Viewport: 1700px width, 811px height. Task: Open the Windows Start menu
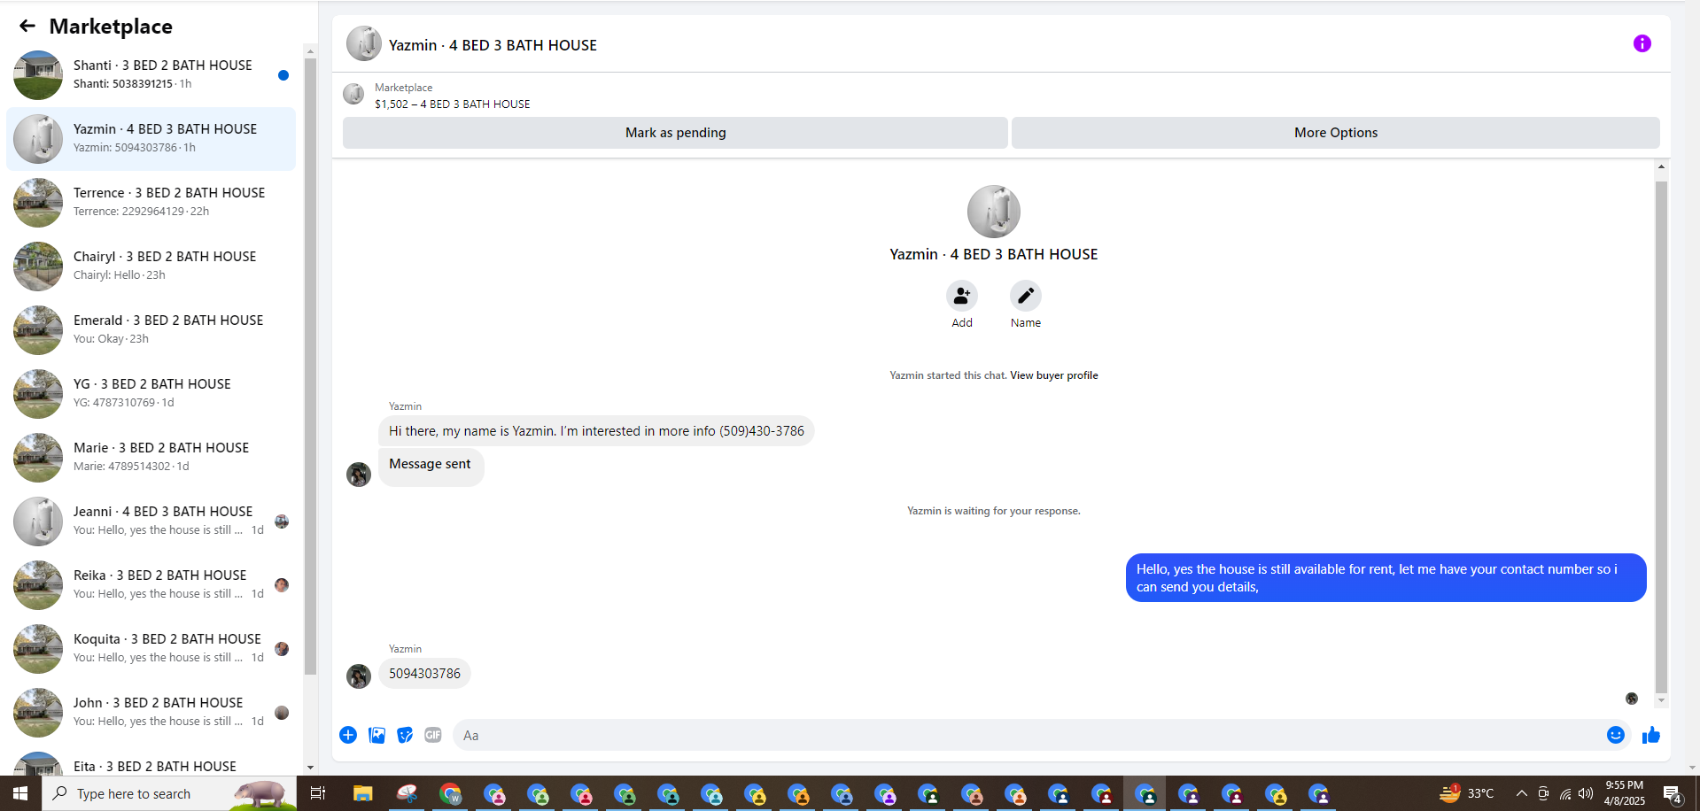[x=20, y=793]
